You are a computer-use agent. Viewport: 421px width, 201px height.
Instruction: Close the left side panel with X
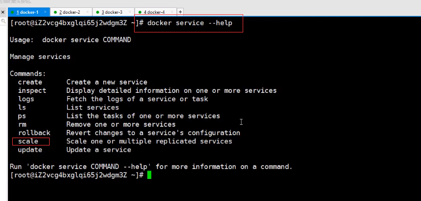(3, 12)
